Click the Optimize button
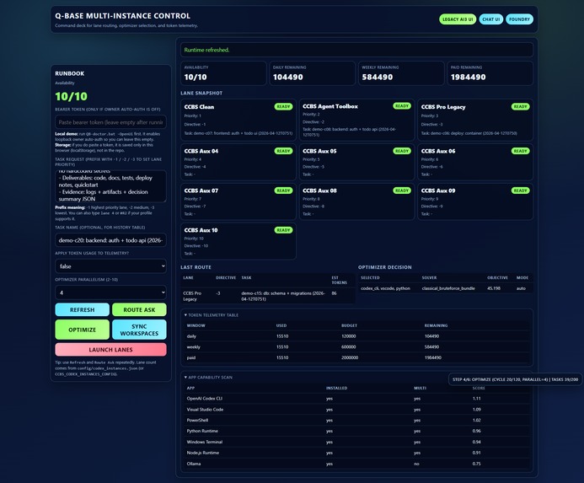Screen dimensions: 584x483 tap(83, 330)
